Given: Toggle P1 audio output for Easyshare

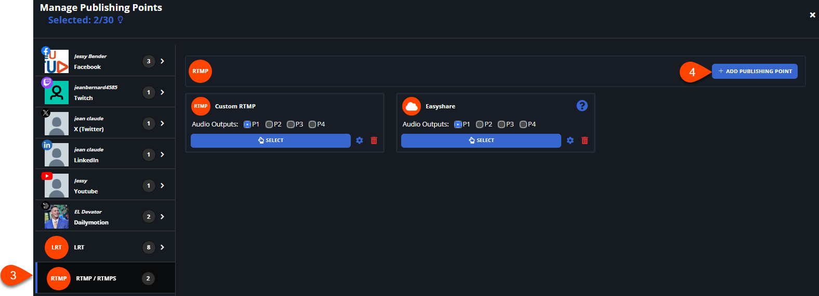Looking at the screenshot, I should click(x=458, y=124).
